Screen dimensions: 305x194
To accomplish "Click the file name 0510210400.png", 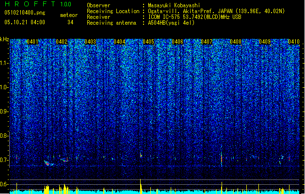I will pos(25,13).
